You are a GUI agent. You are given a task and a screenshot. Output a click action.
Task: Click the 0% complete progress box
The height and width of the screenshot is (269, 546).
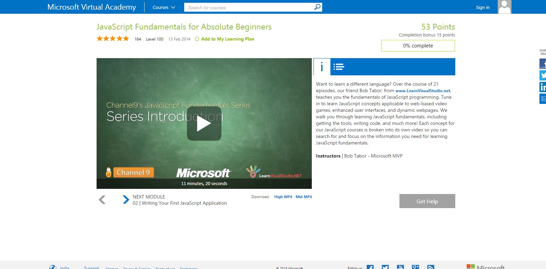[418, 46]
